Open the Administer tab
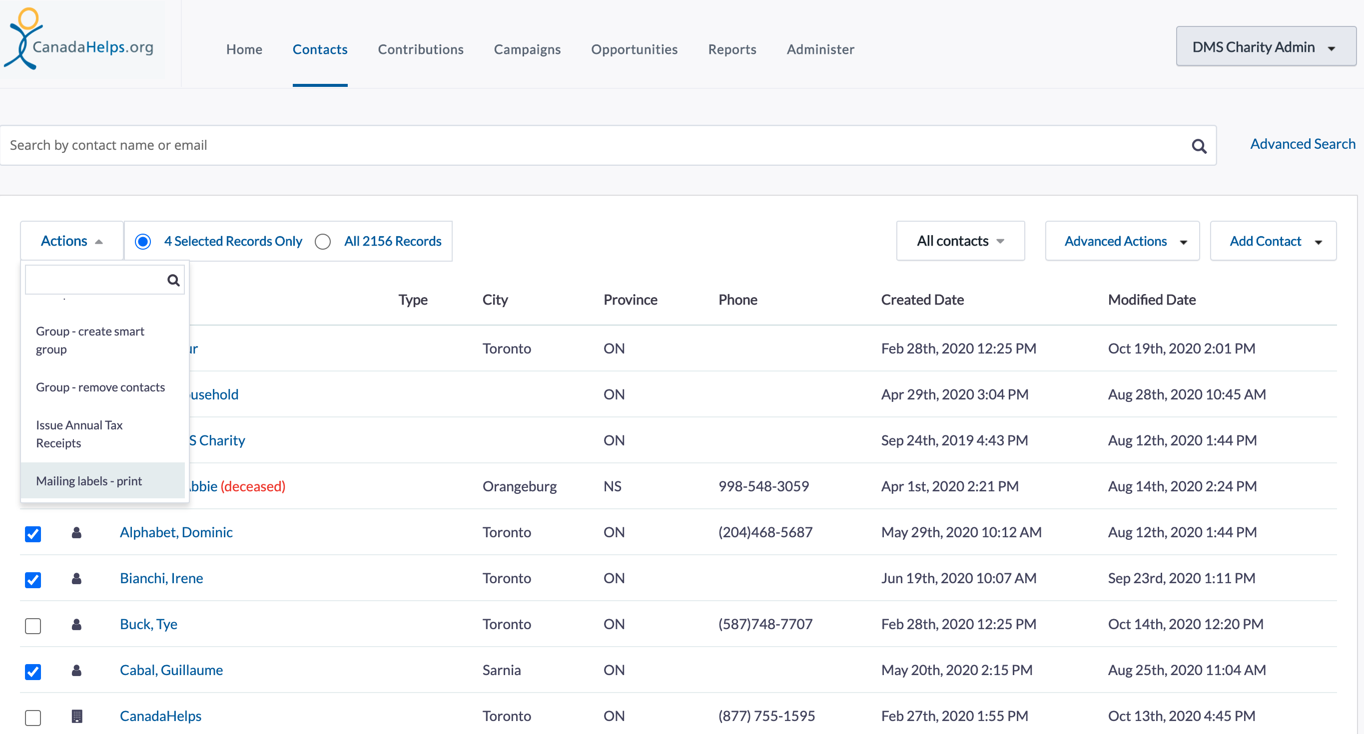The image size is (1364, 734). coord(820,49)
